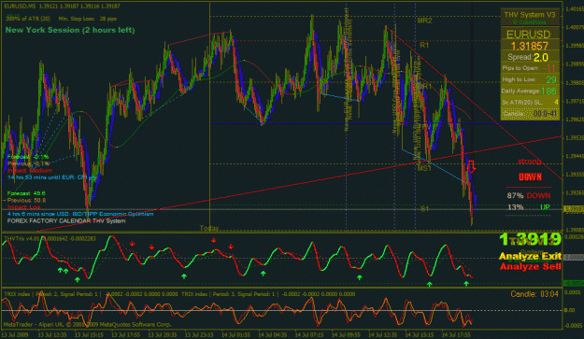Screen dimensions: 584x339
Task: Click the '13 Jul 17:55' time axis label
Action: [x=126, y=334]
